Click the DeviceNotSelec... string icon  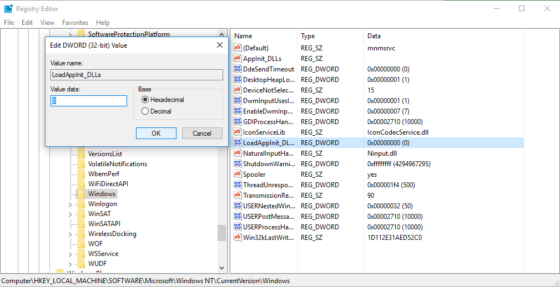238,90
